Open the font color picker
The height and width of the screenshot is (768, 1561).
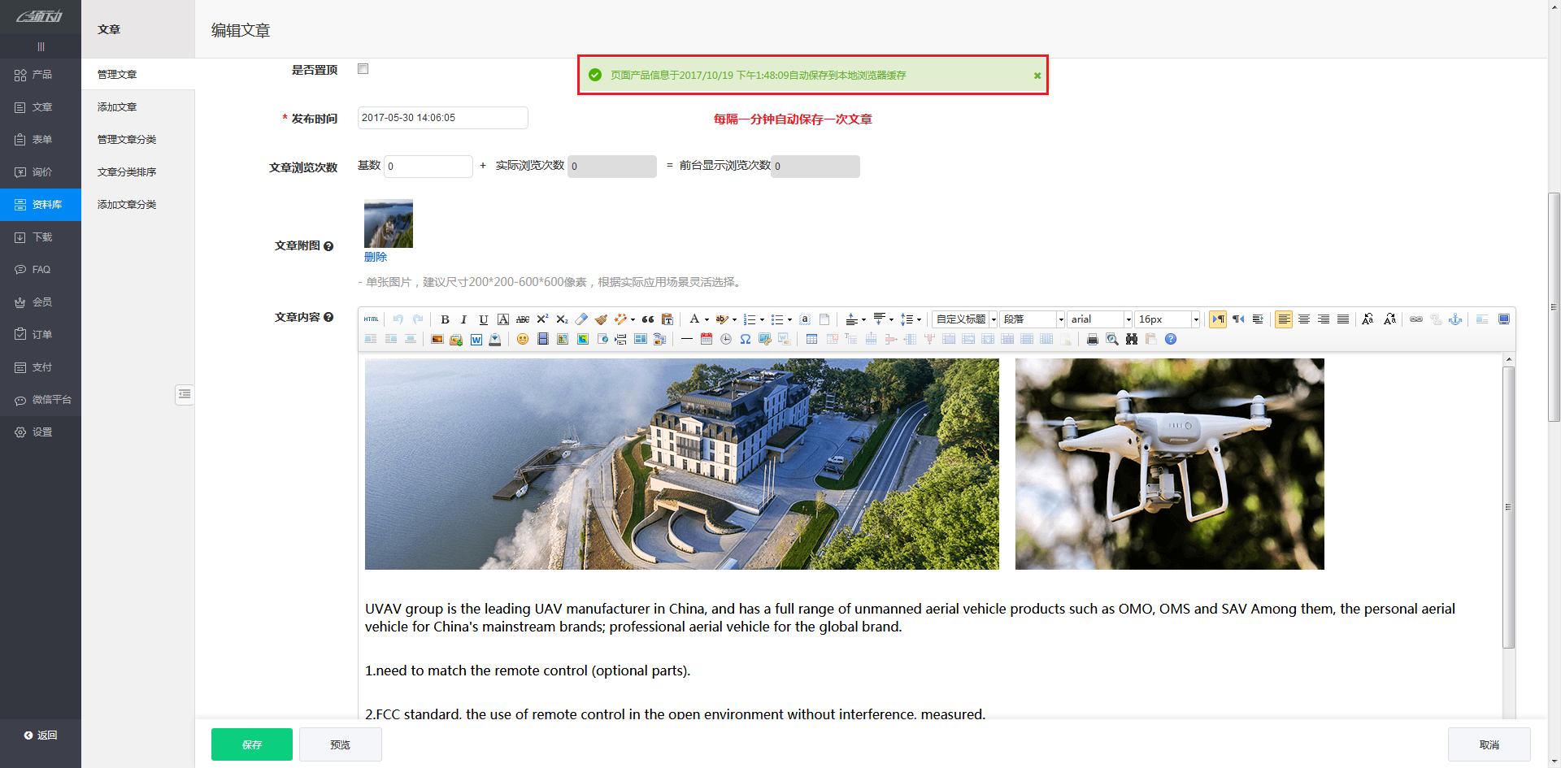pyautogui.click(x=694, y=319)
